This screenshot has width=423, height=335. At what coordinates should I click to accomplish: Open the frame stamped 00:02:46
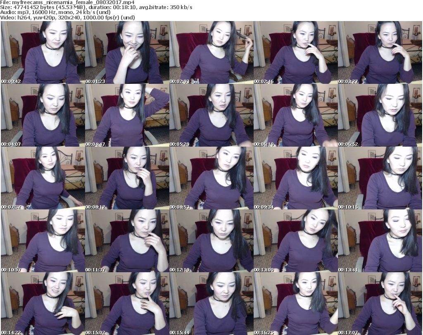pyautogui.click(x=296, y=52)
